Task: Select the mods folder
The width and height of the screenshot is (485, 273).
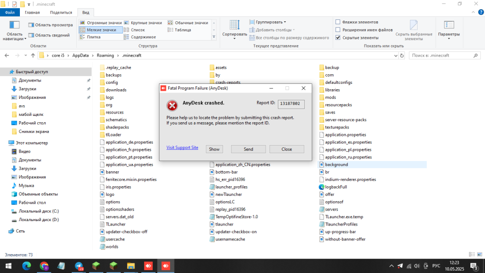Action: (x=330, y=97)
